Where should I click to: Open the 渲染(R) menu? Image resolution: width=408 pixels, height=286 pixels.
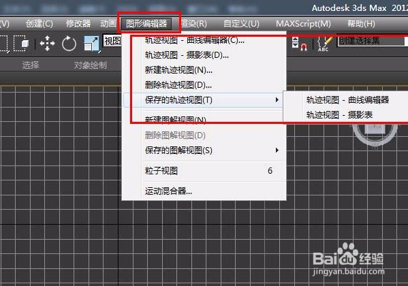click(x=194, y=24)
